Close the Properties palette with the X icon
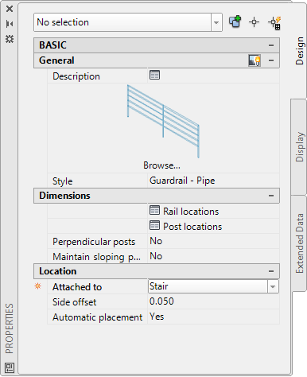The image size is (307, 377). 10,9
